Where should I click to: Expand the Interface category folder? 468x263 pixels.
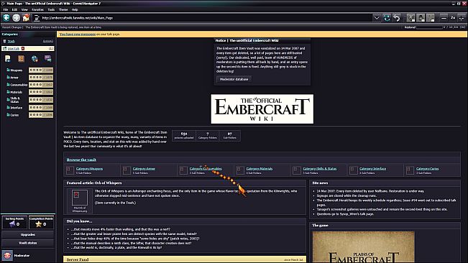pyautogui.click(x=14, y=107)
